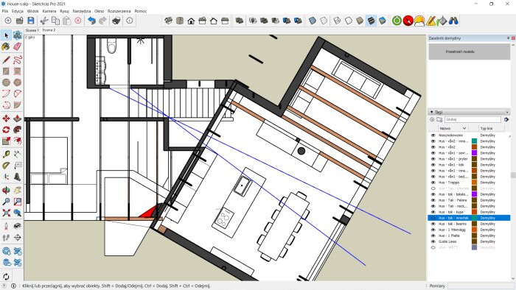Print the model using printer icon
Viewport: 516px width, 290px height.
point(116,21)
